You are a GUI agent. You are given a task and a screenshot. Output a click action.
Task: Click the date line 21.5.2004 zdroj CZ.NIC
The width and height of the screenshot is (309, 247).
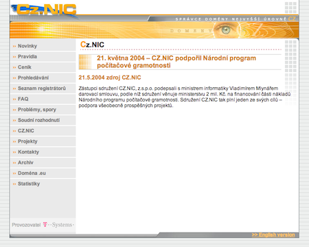[110, 78]
